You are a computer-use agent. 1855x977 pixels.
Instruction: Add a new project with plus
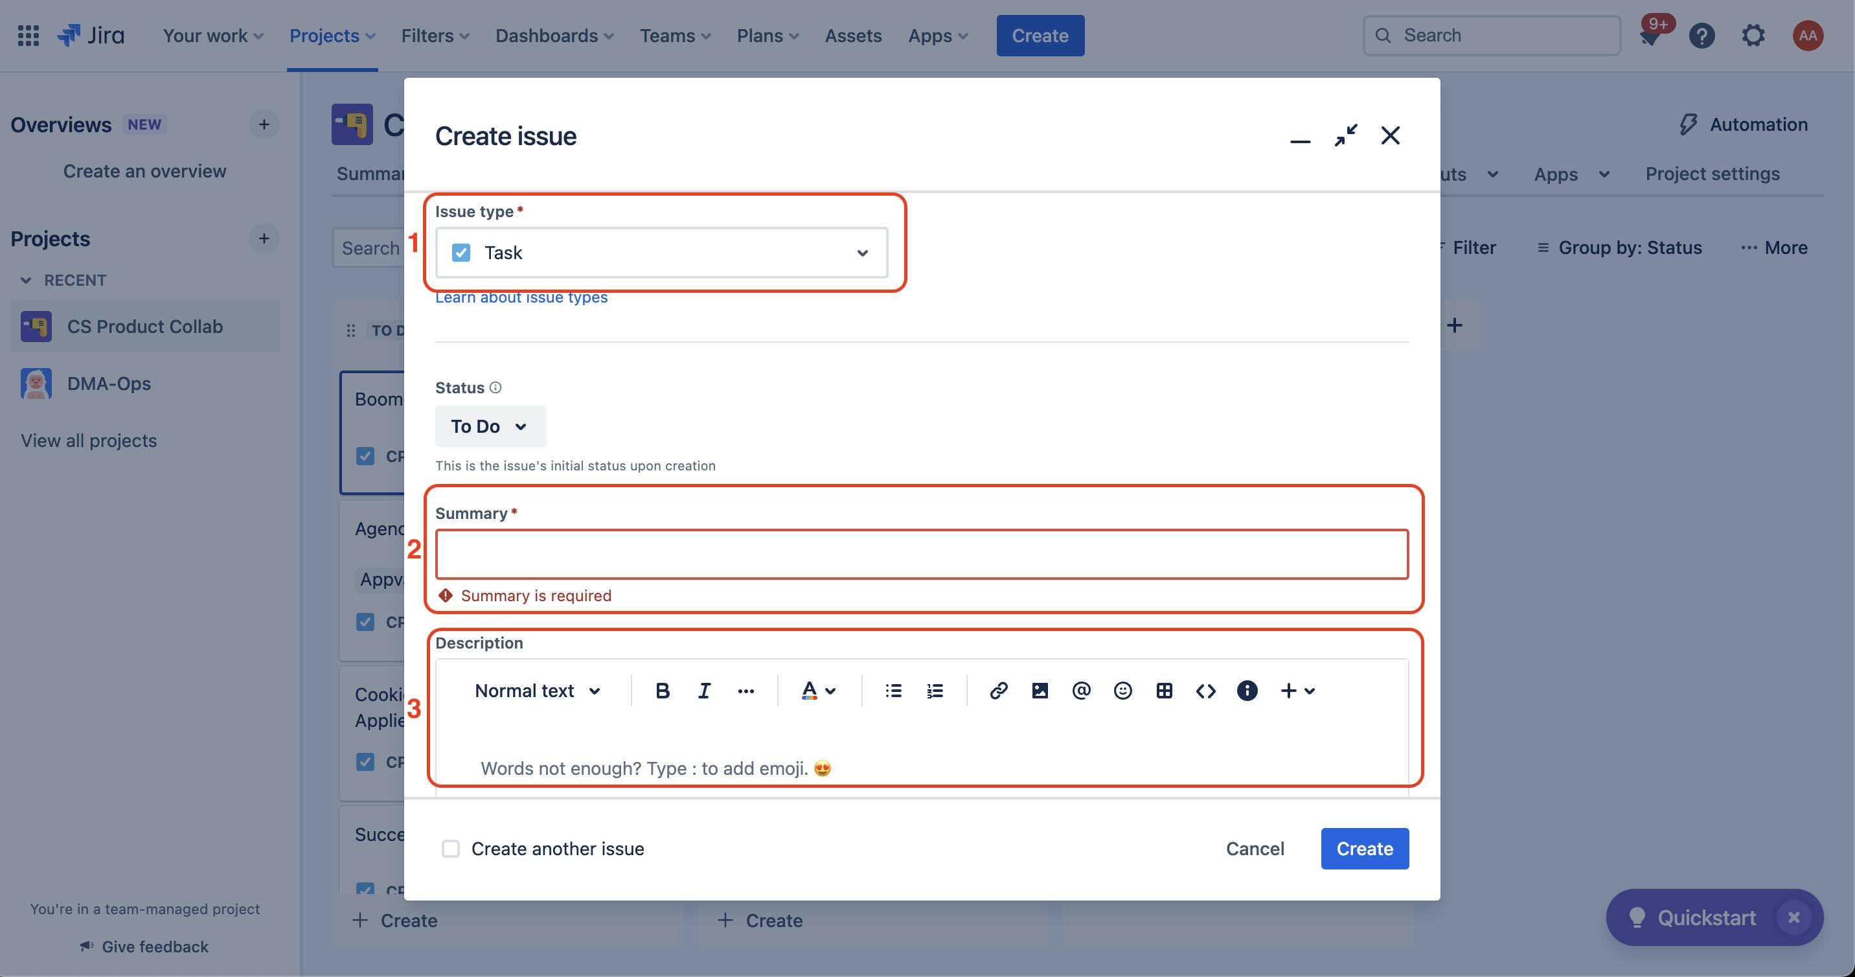[264, 238]
